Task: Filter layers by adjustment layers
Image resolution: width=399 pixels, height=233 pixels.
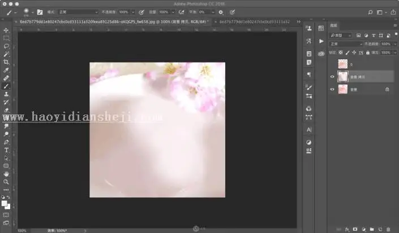Action: pos(366,36)
